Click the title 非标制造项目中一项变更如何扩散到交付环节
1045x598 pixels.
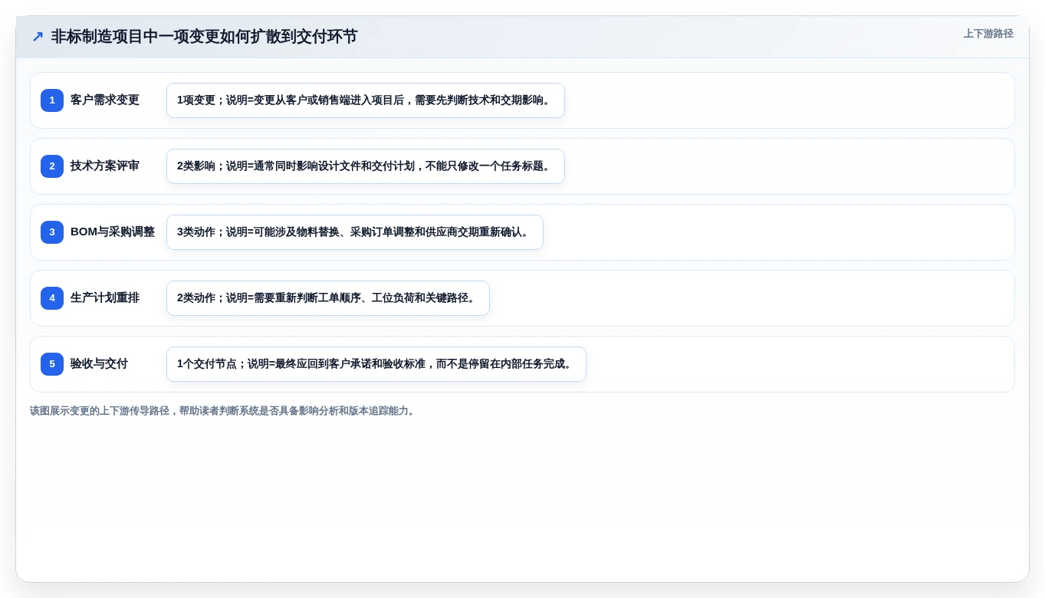click(x=204, y=37)
